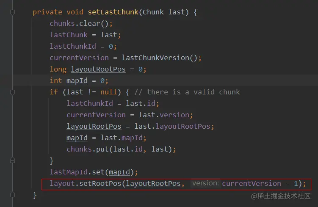This screenshot has height=207, width=318.
Task: Select 'layout.setRootPos' method call
Action: 86,183
